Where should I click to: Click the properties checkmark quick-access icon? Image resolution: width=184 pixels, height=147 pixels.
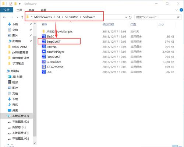click(x=11, y=4)
